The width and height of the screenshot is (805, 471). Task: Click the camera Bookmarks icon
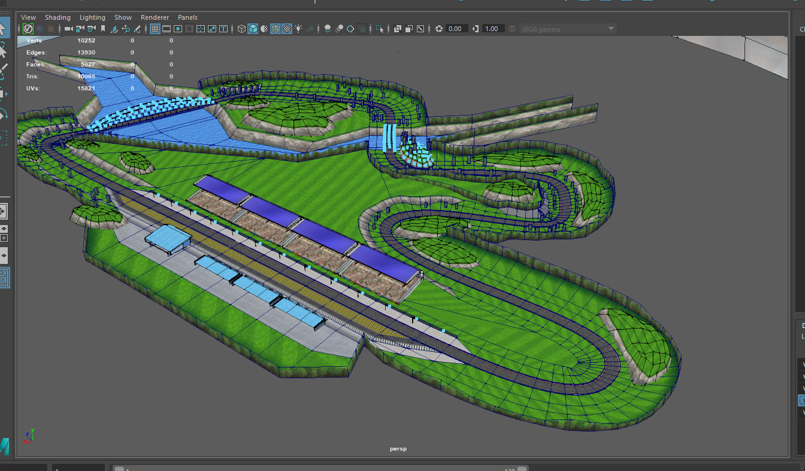tap(103, 29)
